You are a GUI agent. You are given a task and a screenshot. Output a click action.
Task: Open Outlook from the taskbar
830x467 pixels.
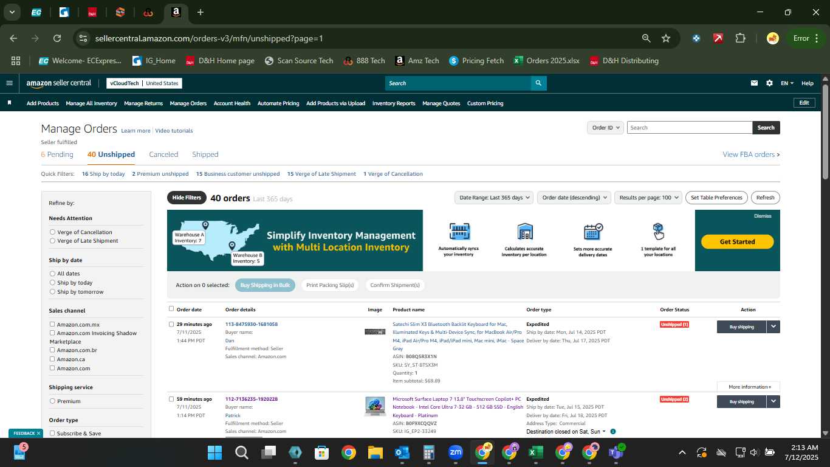(x=402, y=452)
